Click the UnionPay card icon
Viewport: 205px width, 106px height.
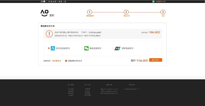pos(117,48)
